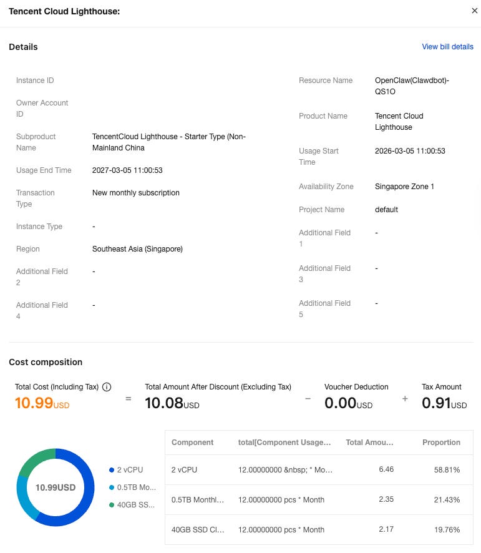Click the Product Name value Tencent Cloud Lighthouse

[399, 122]
